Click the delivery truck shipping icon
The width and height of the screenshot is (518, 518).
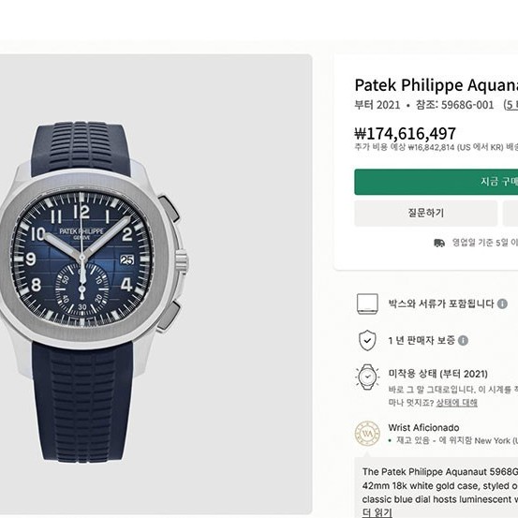coord(439,243)
